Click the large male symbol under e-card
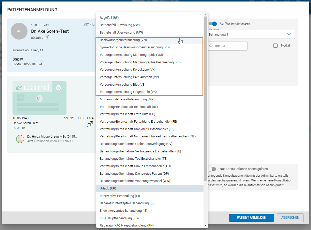 tap(90, 124)
